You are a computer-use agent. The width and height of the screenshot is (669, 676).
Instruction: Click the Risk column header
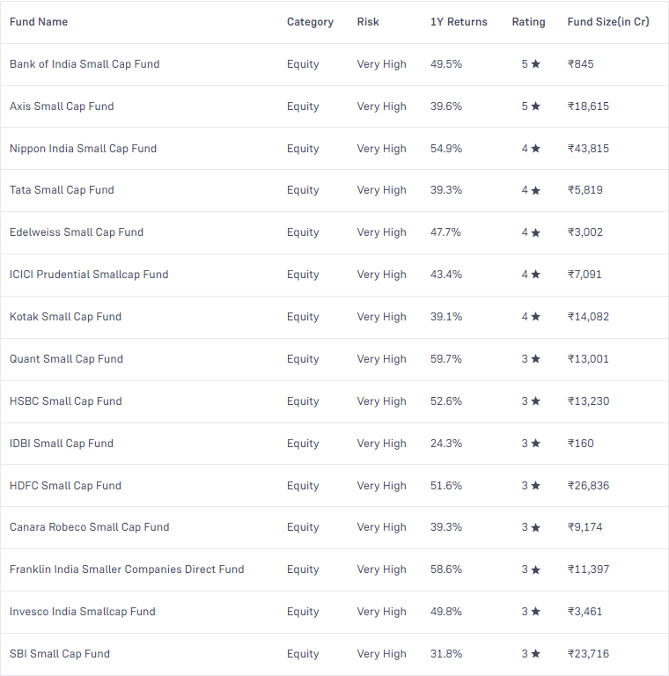coord(368,22)
